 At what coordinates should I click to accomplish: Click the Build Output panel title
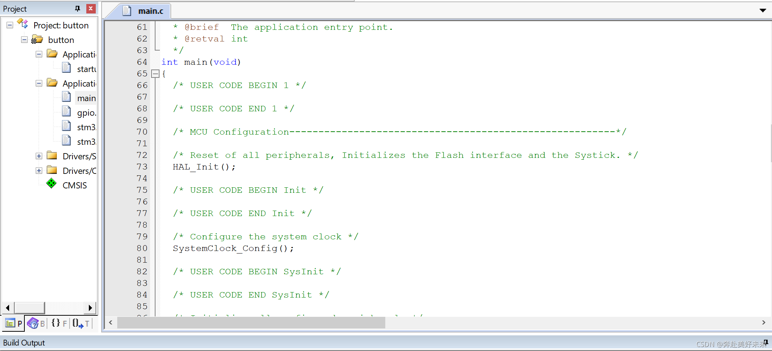point(24,343)
